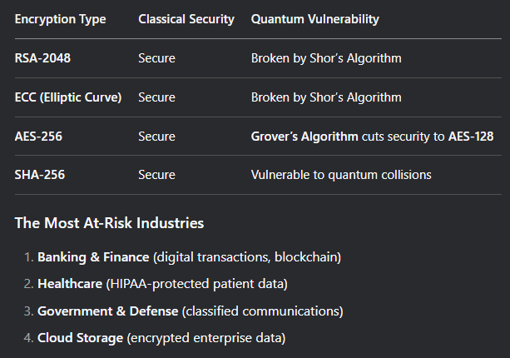Click the Encryption Type column header
Screen dimensions: 510x358
point(60,19)
